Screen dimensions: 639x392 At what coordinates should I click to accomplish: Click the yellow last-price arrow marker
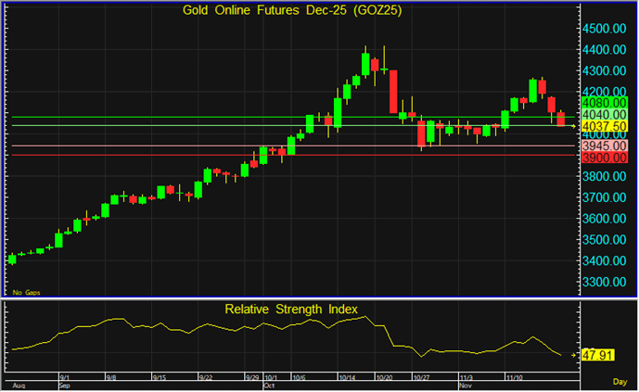click(x=573, y=125)
